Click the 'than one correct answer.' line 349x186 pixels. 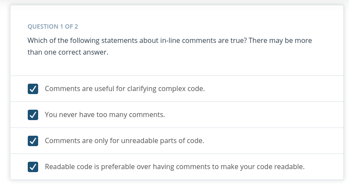68,52
